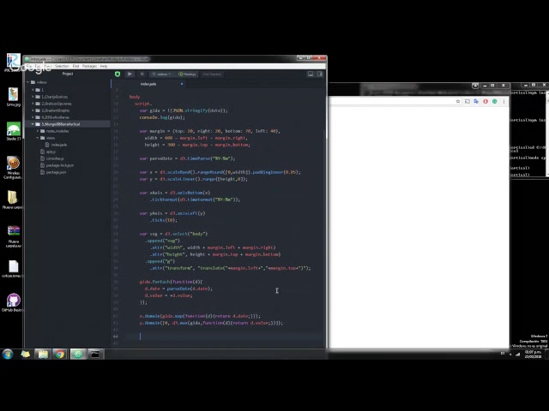Click the Chrome icon in the taskbar
549x411 pixels.
60,354
